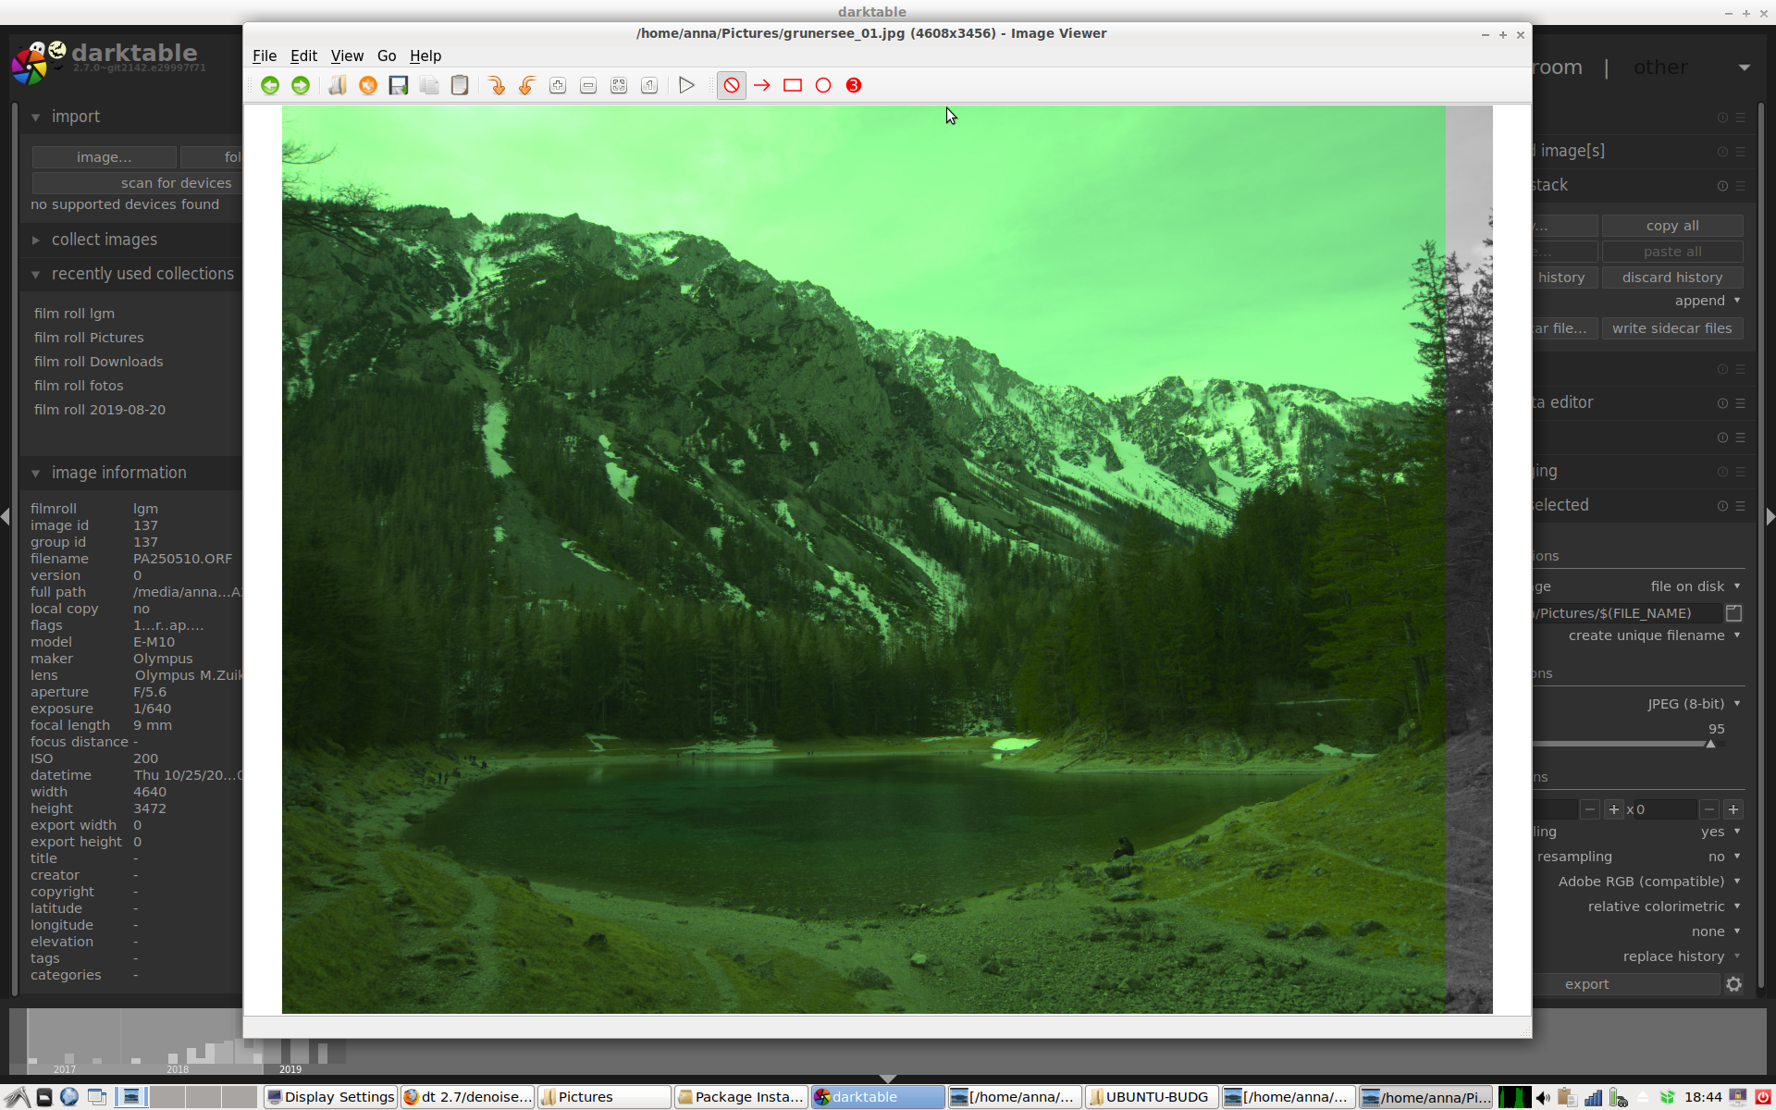
Task: Open Display Settings from the taskbar
Action: pyautogui.click(x=330, y=1097)
